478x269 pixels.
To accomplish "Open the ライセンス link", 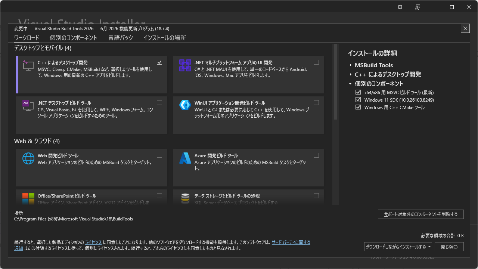I will coord(93,242).
